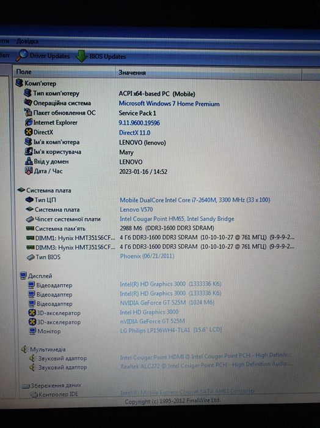Click the Збереження даних section icon
Image resolution: width=320 pixels, height=428 pixels.
(26, 386)
